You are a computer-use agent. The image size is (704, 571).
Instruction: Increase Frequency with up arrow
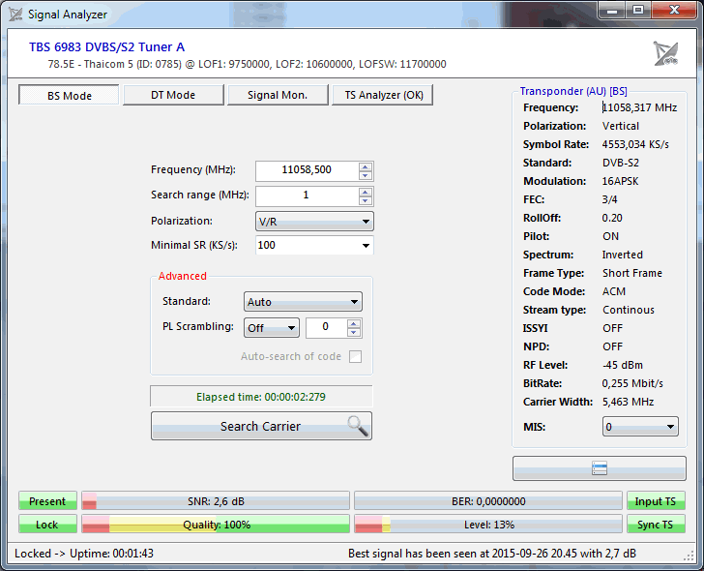[x=366, y=166]
